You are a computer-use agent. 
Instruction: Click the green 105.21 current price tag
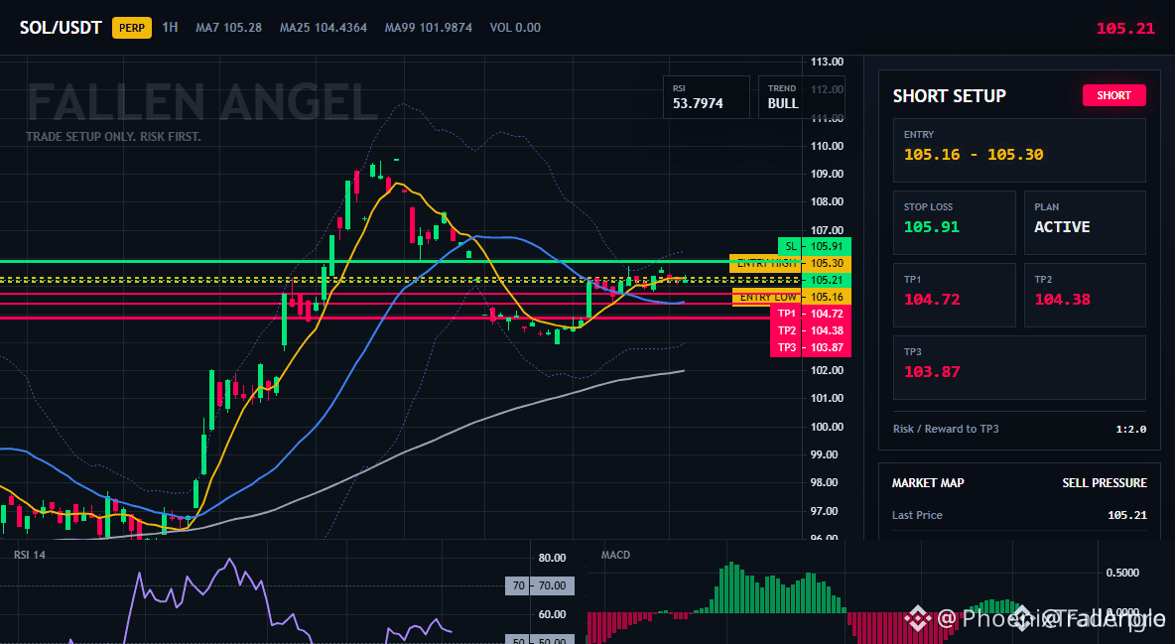click(x=827, y=280)
